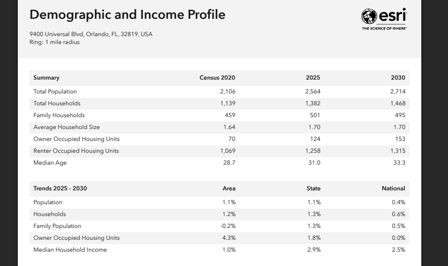Click the 2030 column header
Image resolution: width=448 pixels, height=266 pixels.
coord(398,78)
